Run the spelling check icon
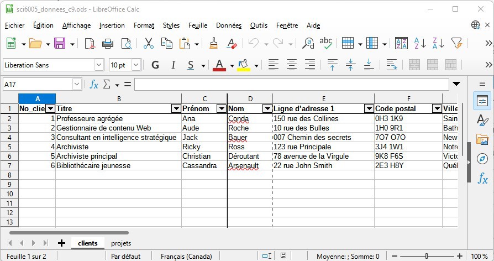Viewport: 494px width, 261px height. click(326, 43)
